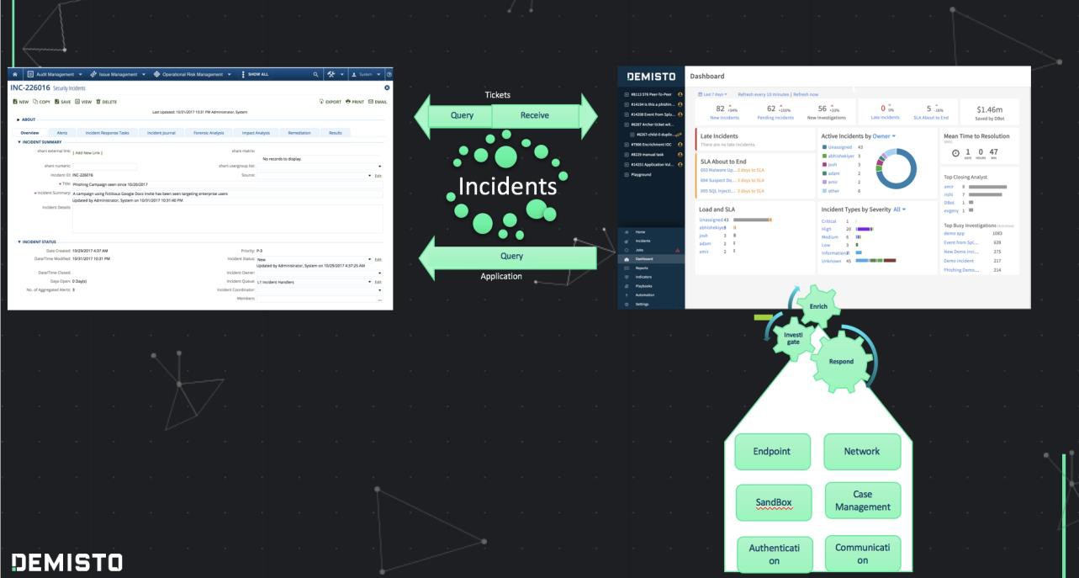Click the 003 Malware Up... SLA item
The width and height of the screenshot is (1079, 578).
tap(718, 171)
